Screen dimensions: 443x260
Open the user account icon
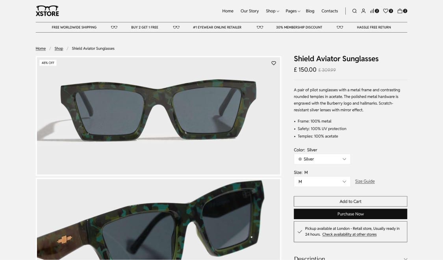[363, 11]
